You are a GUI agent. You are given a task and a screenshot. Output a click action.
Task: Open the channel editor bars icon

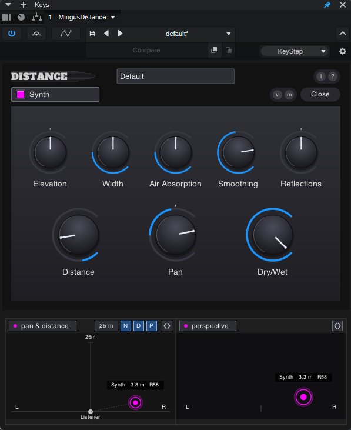6,17
